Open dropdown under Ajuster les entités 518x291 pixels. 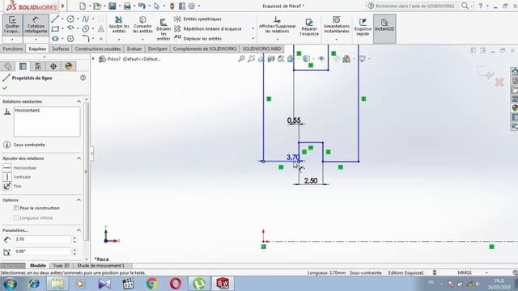[x=119, y=40]
